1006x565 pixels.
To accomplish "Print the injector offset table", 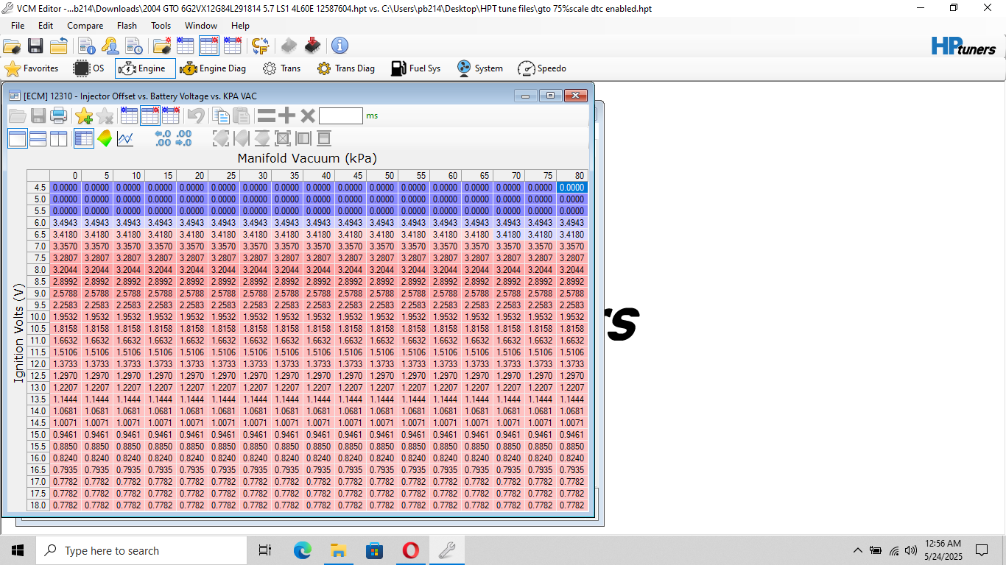I will click(x=59, y=116).
